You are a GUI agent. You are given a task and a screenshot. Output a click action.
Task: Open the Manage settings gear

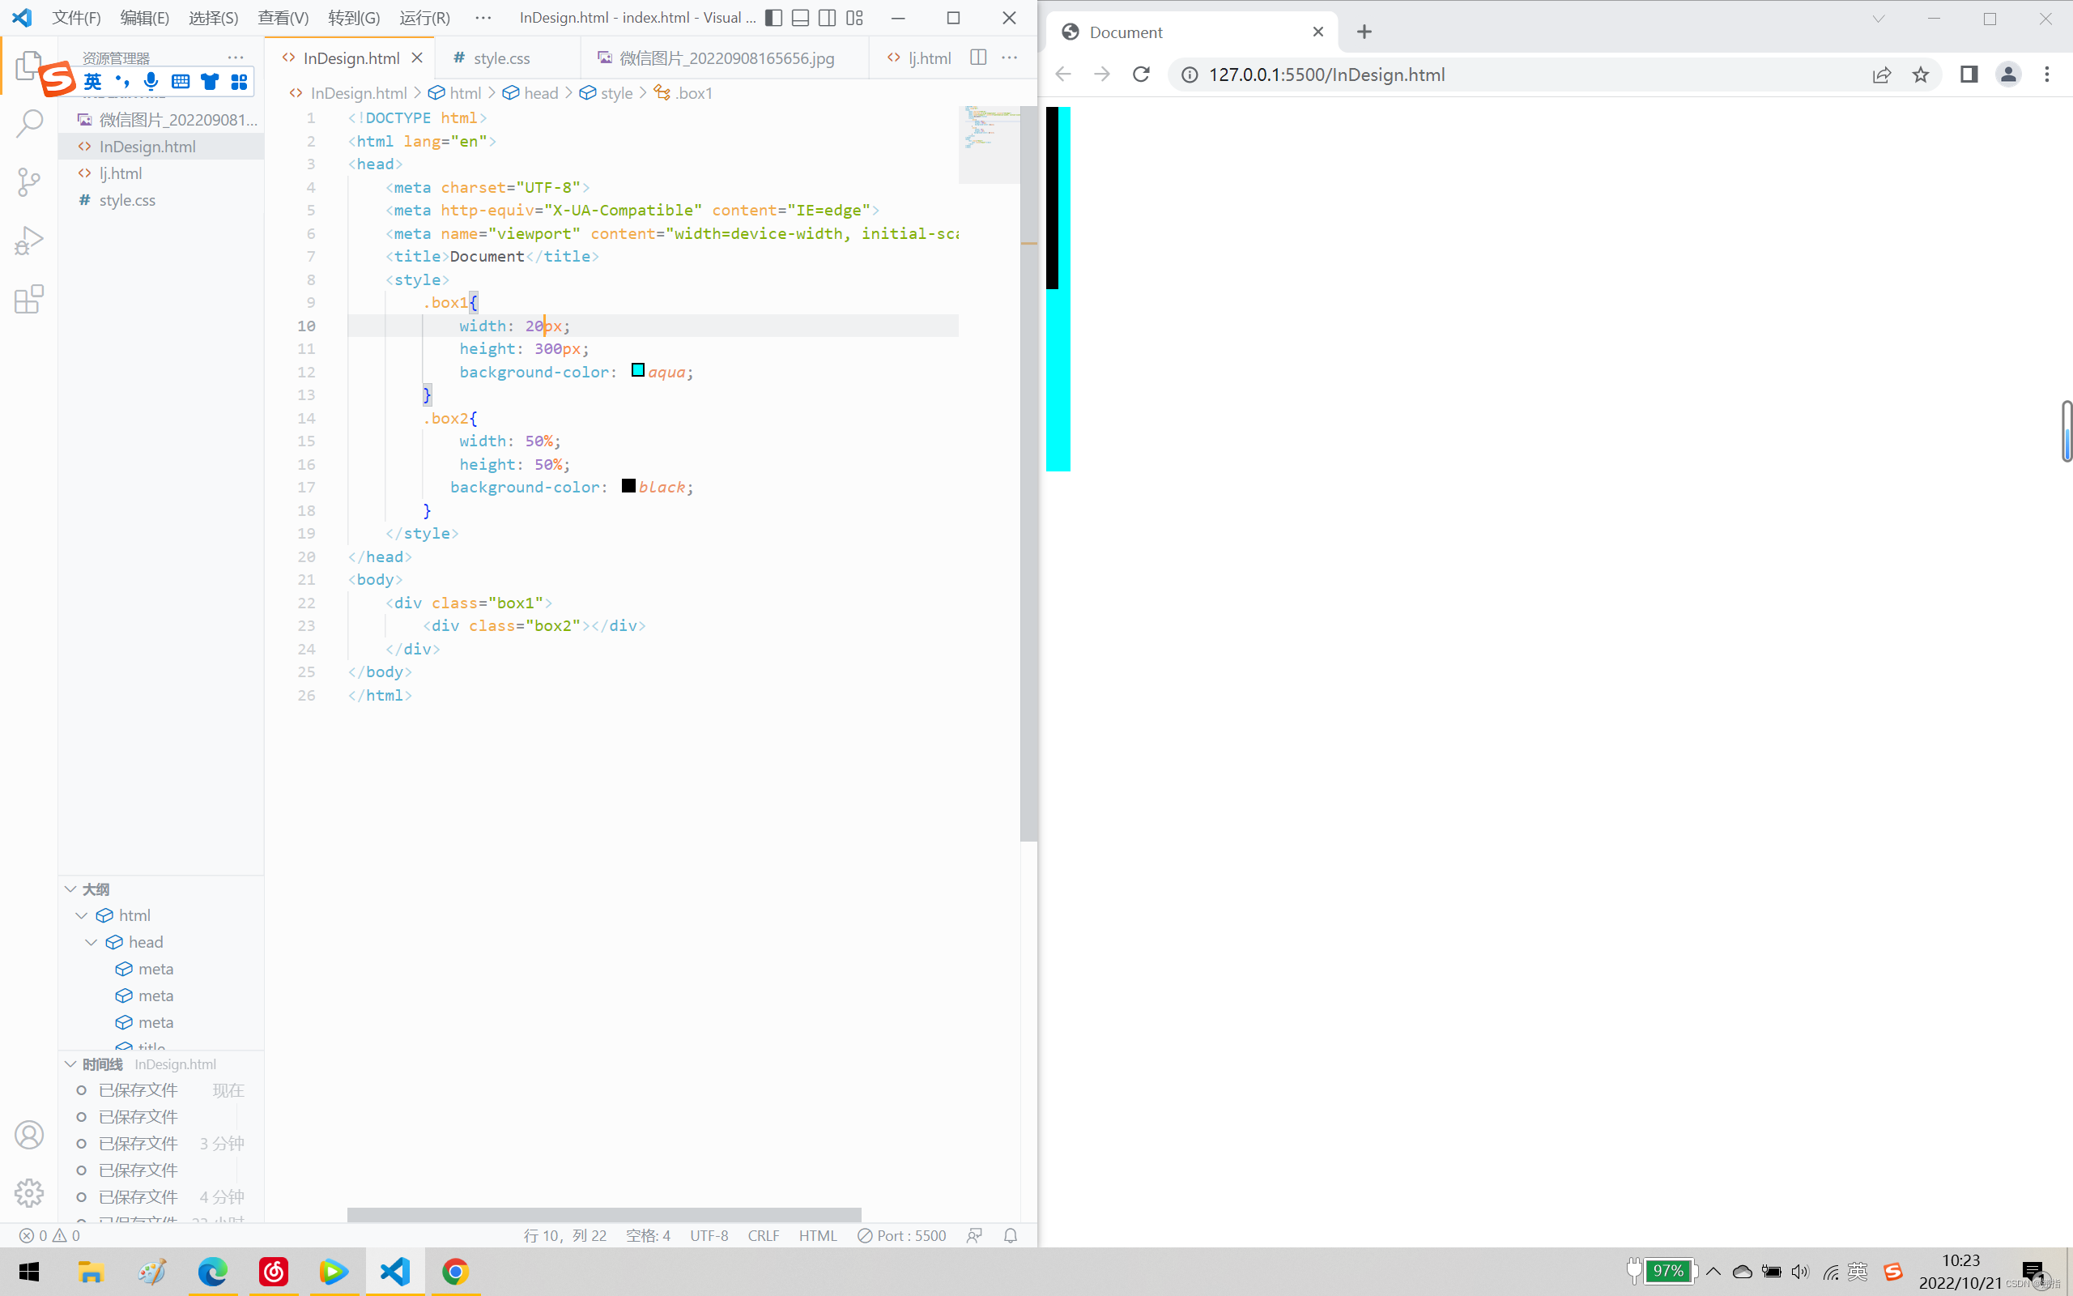[x=29, y=1192]
